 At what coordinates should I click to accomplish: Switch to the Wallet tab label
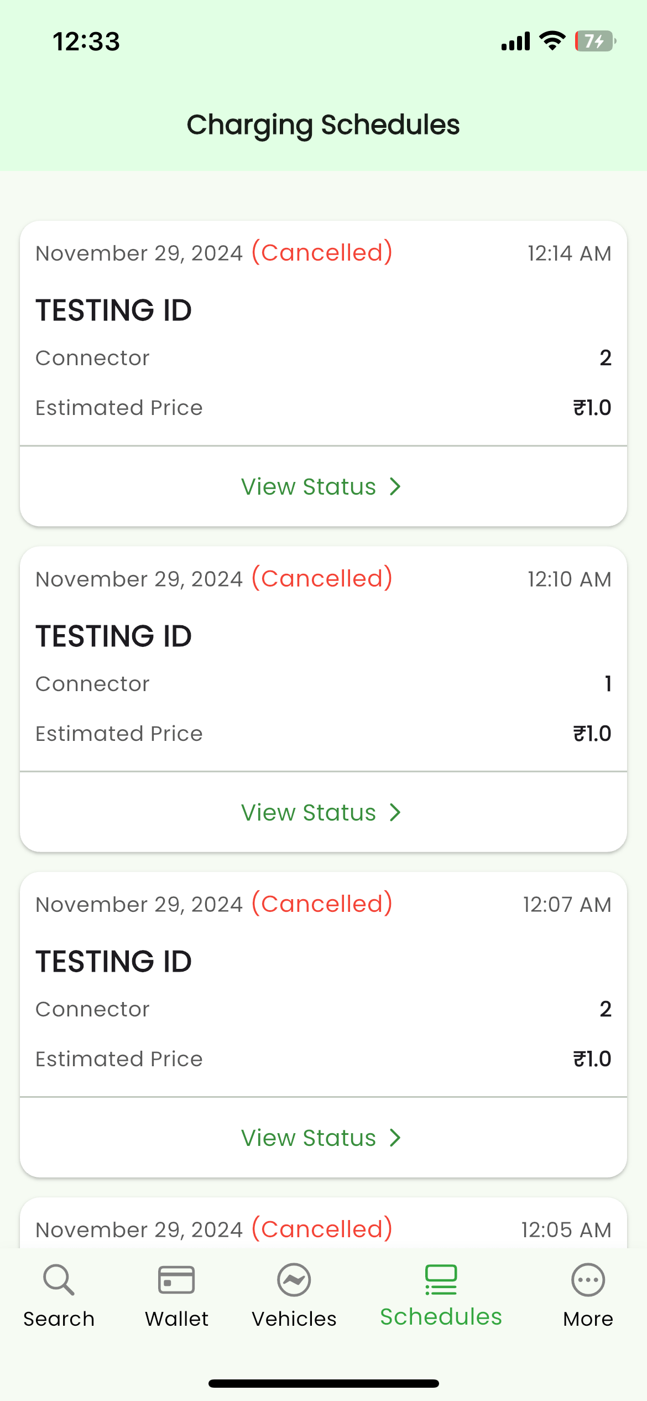[176, 1319]
